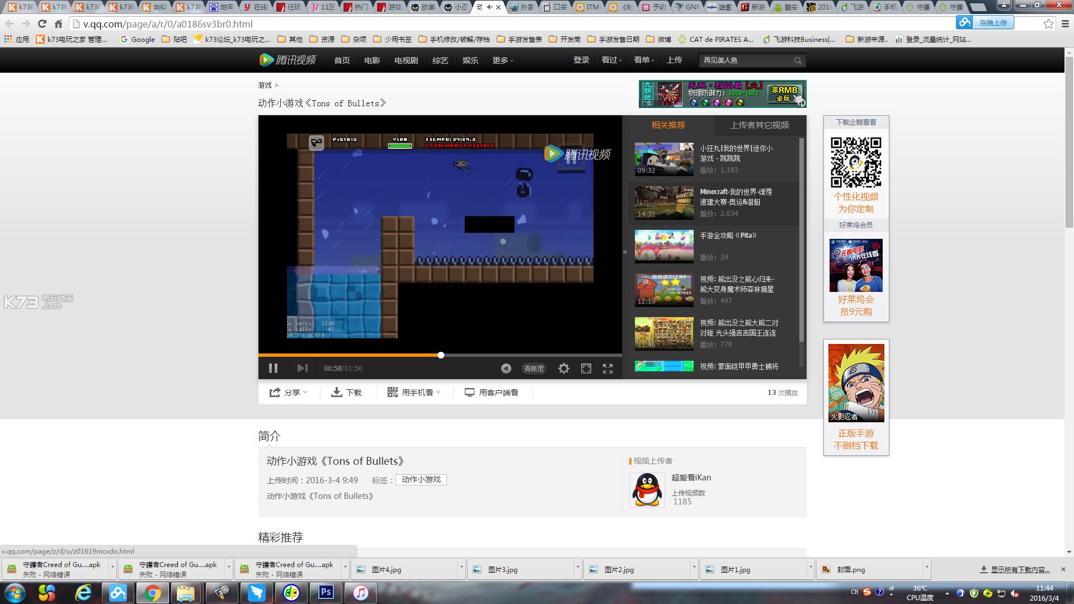The image size is (1074, 604).
Task: Open the 清晰度 quality selector
Action: [534, 369]
